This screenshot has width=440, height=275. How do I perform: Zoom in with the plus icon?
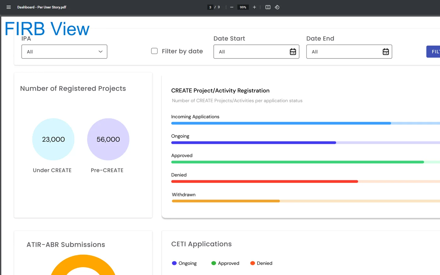254,7
